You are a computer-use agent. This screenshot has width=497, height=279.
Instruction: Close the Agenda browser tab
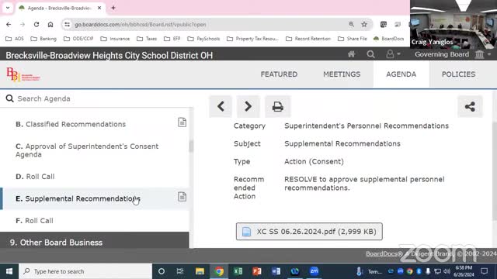[x=99, y=8]
